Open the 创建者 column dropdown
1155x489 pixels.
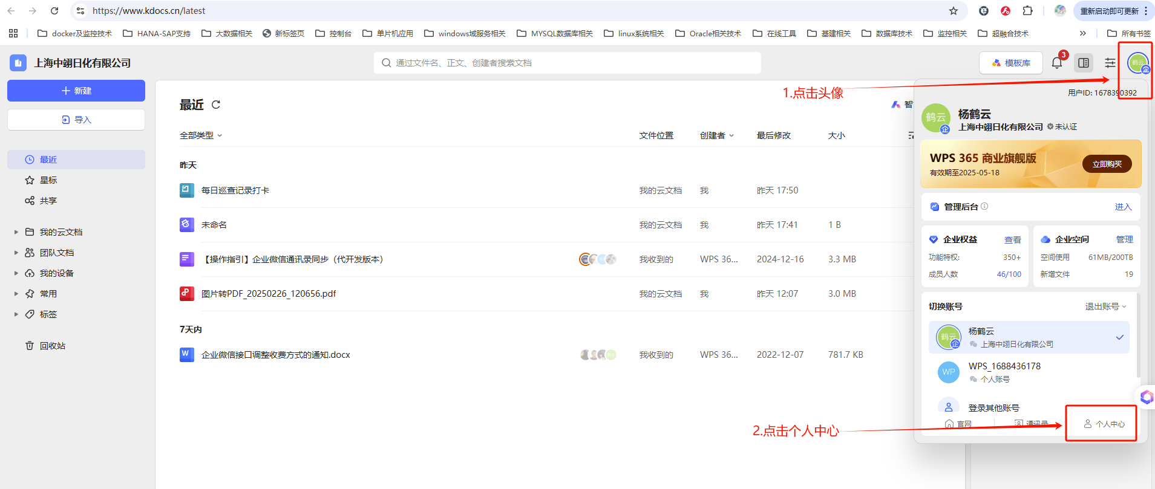tap(717, 135)
